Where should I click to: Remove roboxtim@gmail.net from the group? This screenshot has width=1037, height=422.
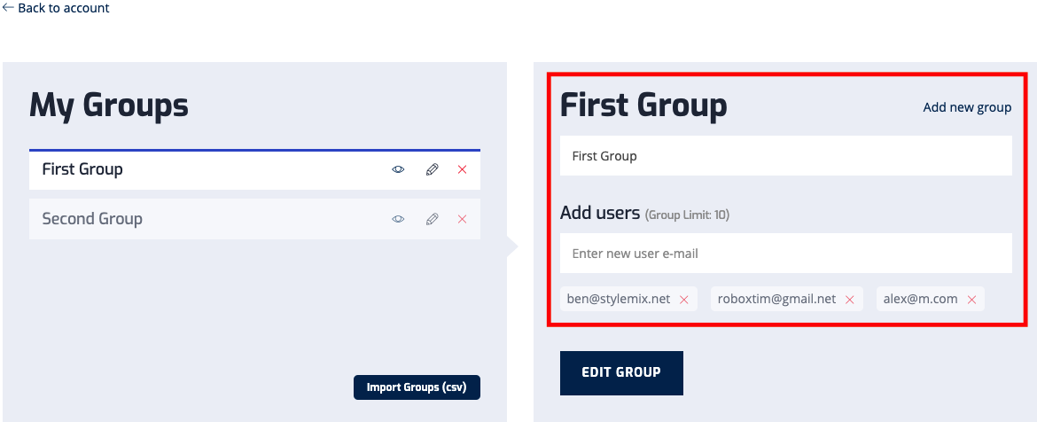click(849, 300)
